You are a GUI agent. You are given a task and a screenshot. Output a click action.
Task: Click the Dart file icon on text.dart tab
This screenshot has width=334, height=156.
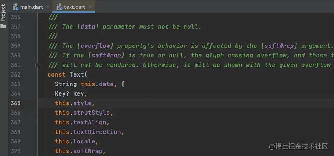tap(58, 7)
